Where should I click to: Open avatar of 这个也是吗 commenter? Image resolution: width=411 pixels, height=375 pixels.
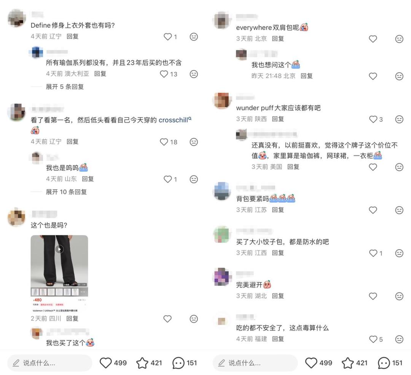coord(17,217)
